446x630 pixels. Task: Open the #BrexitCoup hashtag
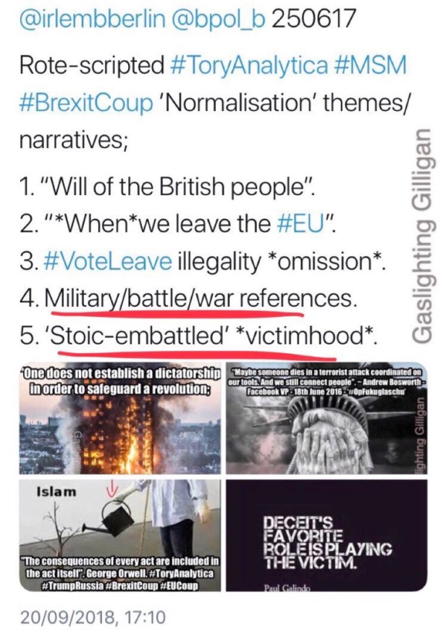(x=86, y=102)
